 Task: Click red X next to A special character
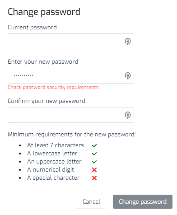pos(94,178)
